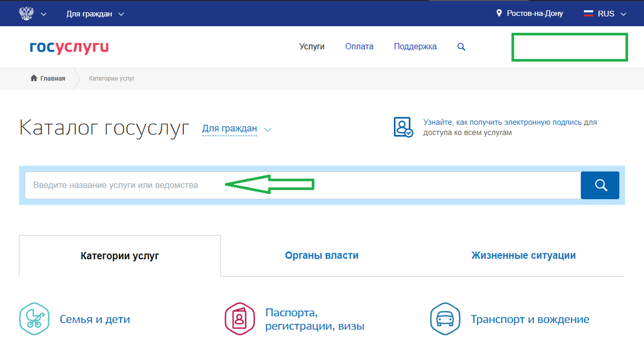
Task: Open Паспорта, регистрации, визы category
Action: coord(315,319)
